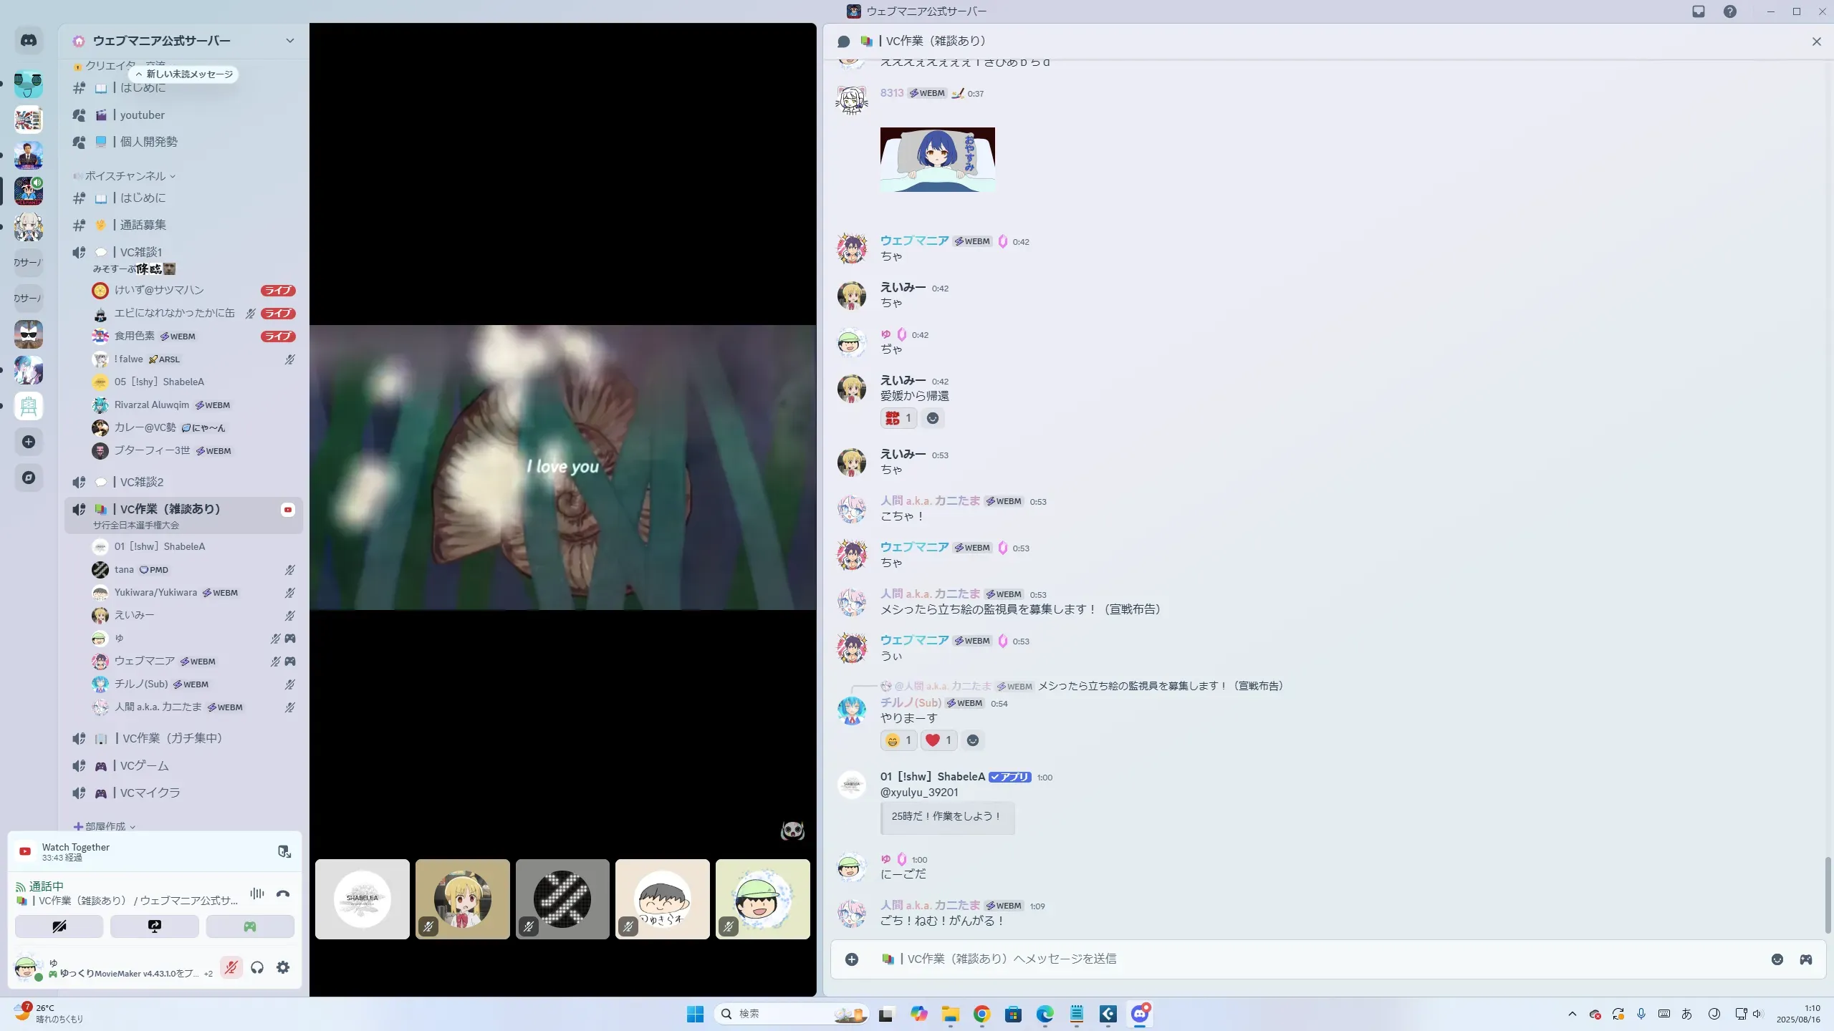Jump to 新しい未読メッセージ
This screenshot has width=1834, height=1031.
pyautogui.click(x=184, y=74)
